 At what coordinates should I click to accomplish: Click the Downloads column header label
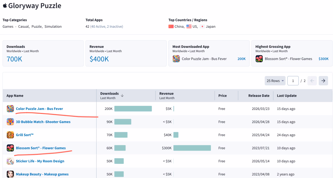(109, 94)
